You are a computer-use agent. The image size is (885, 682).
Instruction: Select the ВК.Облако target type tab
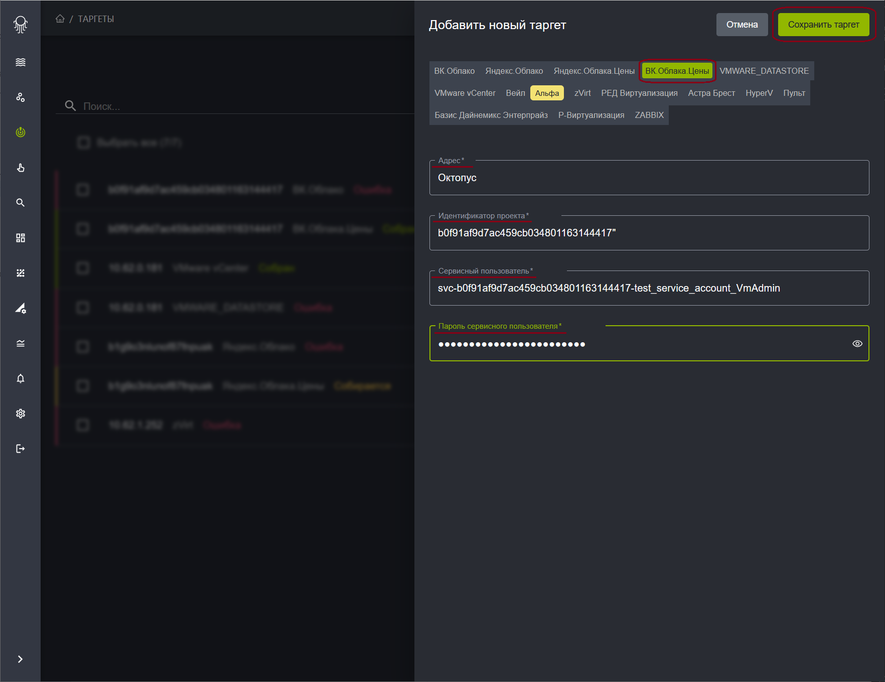455,71
